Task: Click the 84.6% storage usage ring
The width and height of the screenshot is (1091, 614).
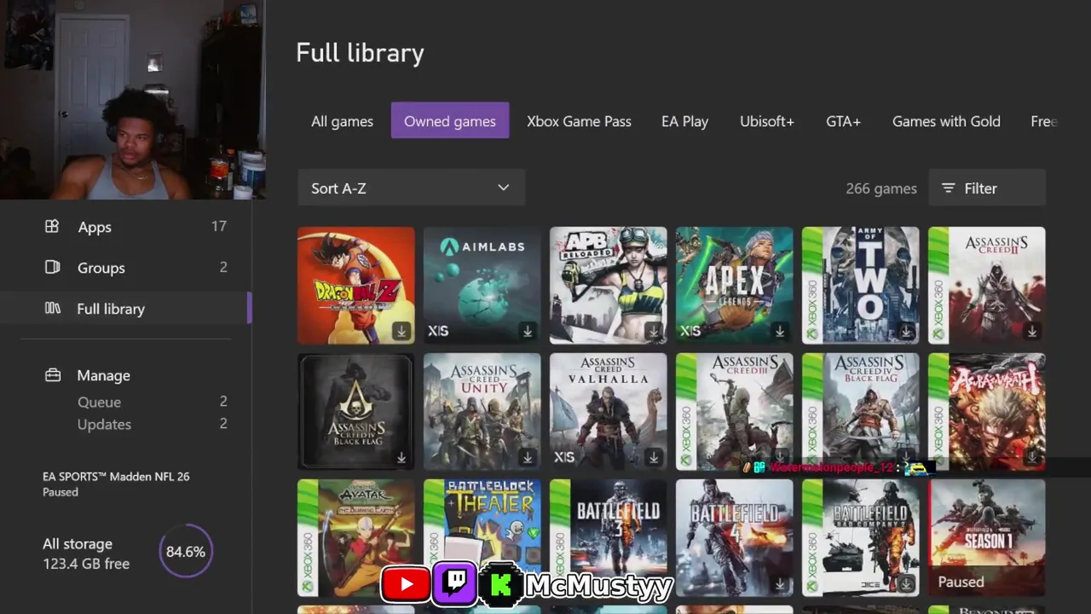Action: point(185,552)
